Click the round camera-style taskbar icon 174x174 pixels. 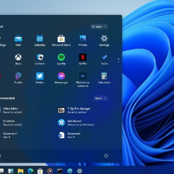pos(50,171)
